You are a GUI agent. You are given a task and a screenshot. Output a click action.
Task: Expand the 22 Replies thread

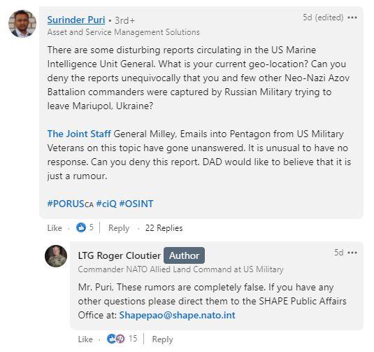tap(164, 228)
